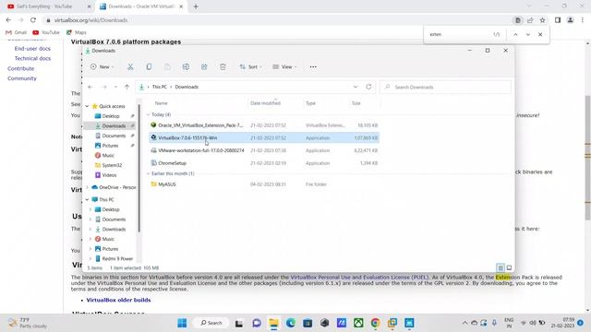591x332 pixels.
Task: Open the Sort dropdown
Action: pos(250,67)
